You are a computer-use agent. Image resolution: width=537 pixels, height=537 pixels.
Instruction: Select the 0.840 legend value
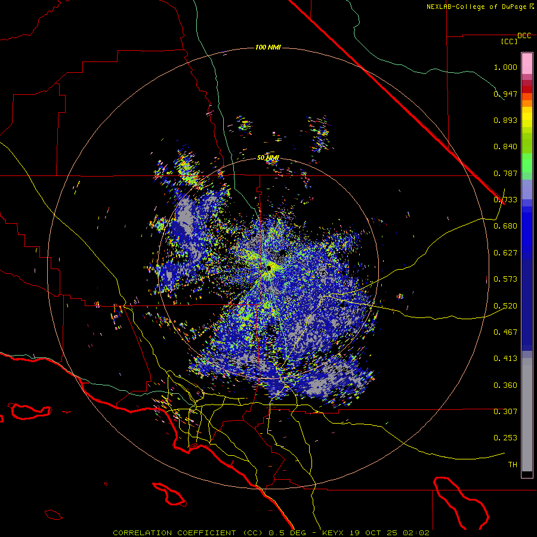click(x=505, y=147)
